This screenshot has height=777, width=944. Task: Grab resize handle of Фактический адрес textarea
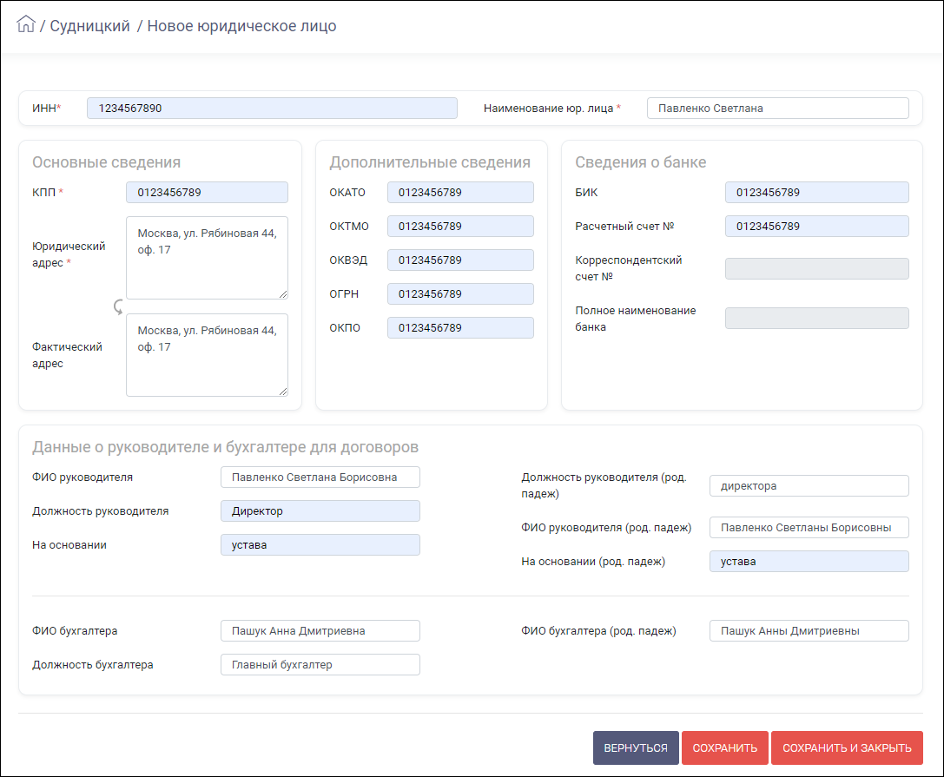tap(283, 392)
